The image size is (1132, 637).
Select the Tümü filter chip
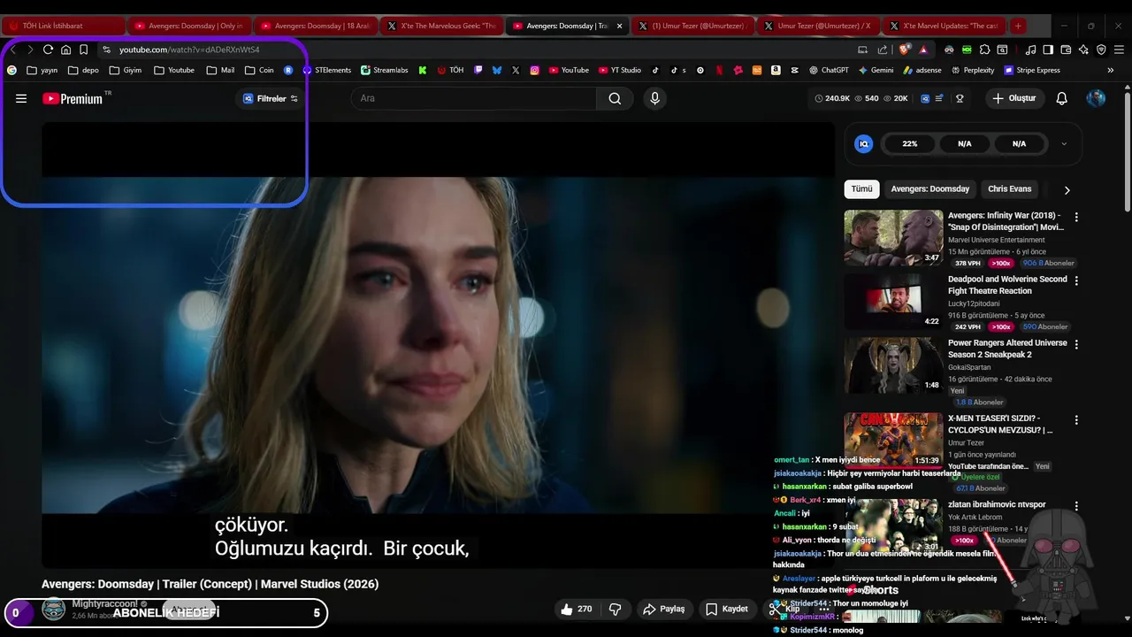(861, 188)
